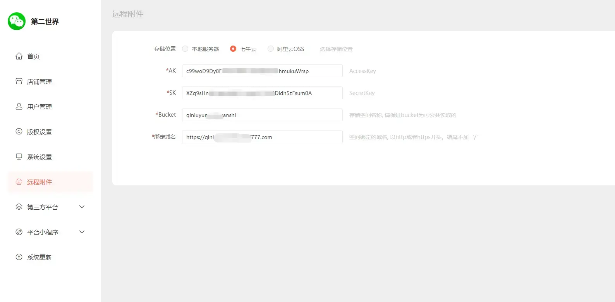Choose the 阿里云OSS storage radio option
This screenshot has width=615, height=302.
click(271, 49)
